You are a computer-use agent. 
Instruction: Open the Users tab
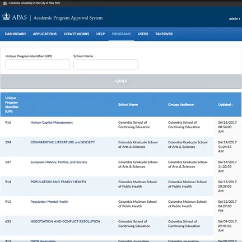143,34
